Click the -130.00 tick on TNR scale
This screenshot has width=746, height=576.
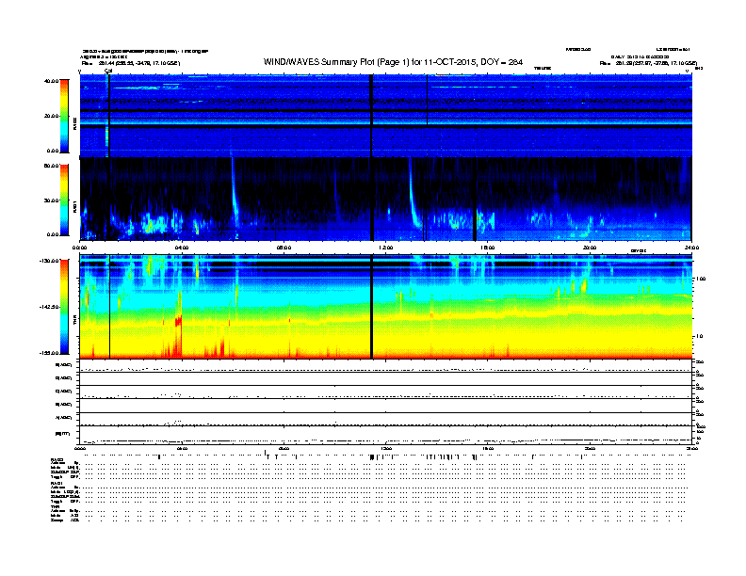coord(49,261)
